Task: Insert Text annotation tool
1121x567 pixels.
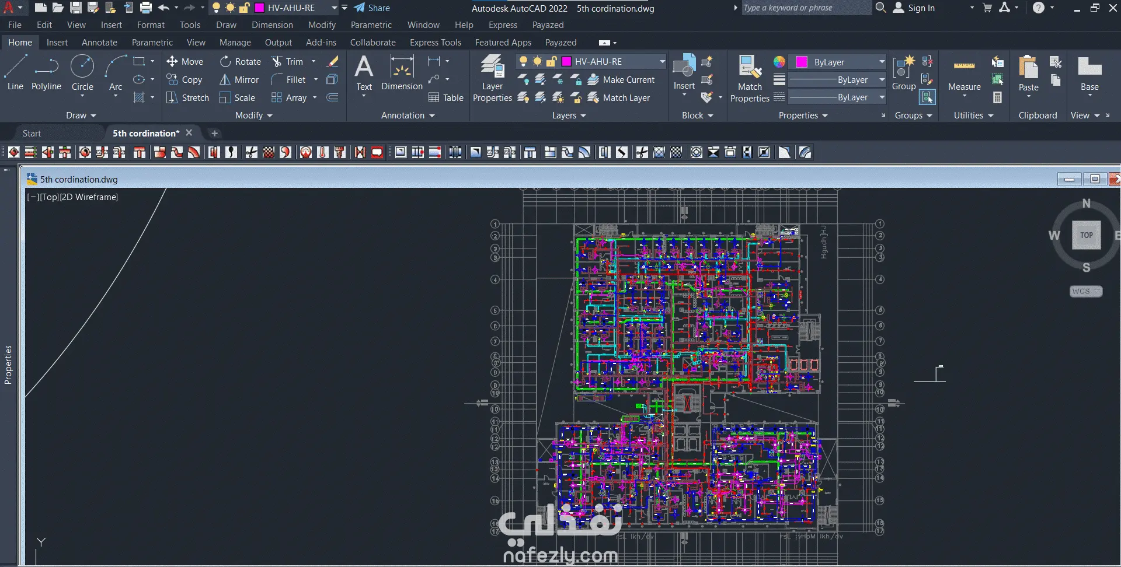Action: tap(364, 73)
